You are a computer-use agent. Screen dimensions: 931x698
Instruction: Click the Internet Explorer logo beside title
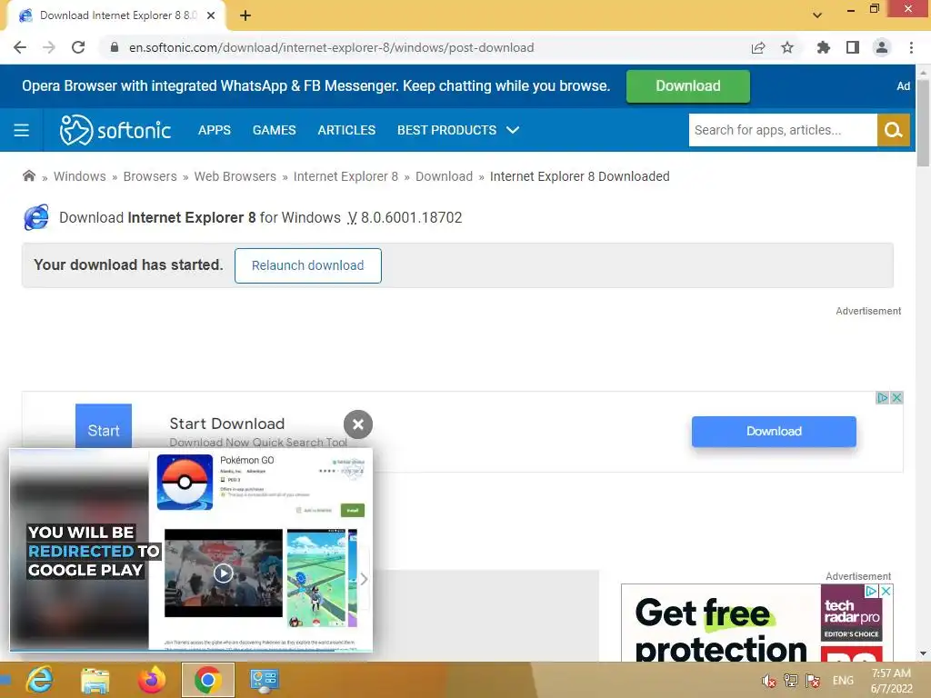pyautogui.click(x=36, y=217)
